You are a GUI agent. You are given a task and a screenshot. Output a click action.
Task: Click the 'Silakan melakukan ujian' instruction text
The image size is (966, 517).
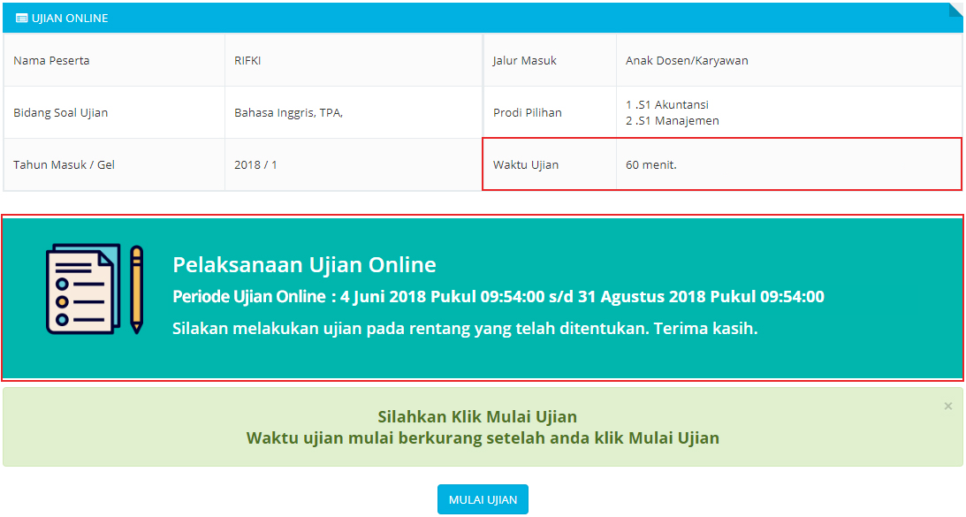pos(465,329)
